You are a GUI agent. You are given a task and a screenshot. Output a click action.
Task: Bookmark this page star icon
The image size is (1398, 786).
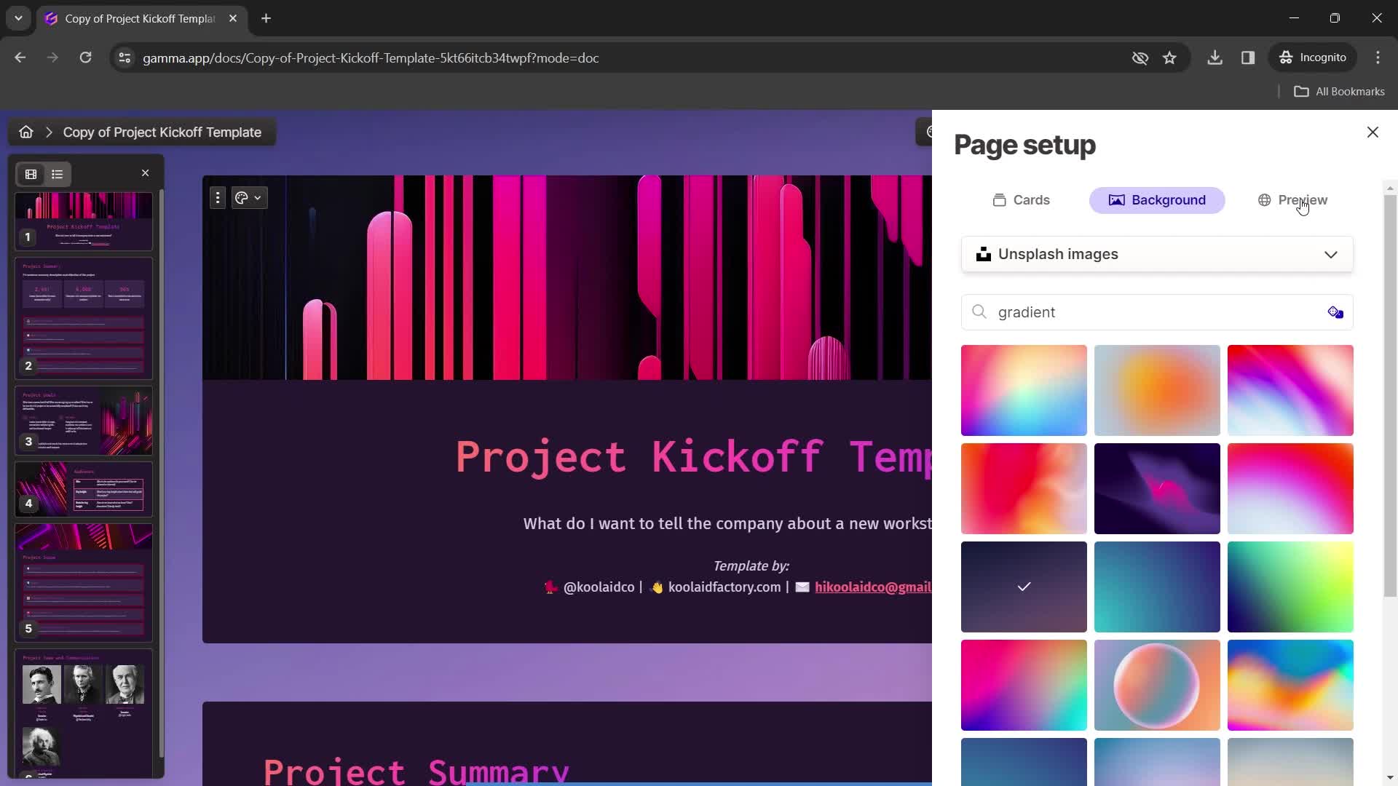click(x=1169, y=57)
